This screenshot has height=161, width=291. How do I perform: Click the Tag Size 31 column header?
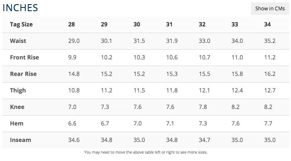tap(169, 24)
